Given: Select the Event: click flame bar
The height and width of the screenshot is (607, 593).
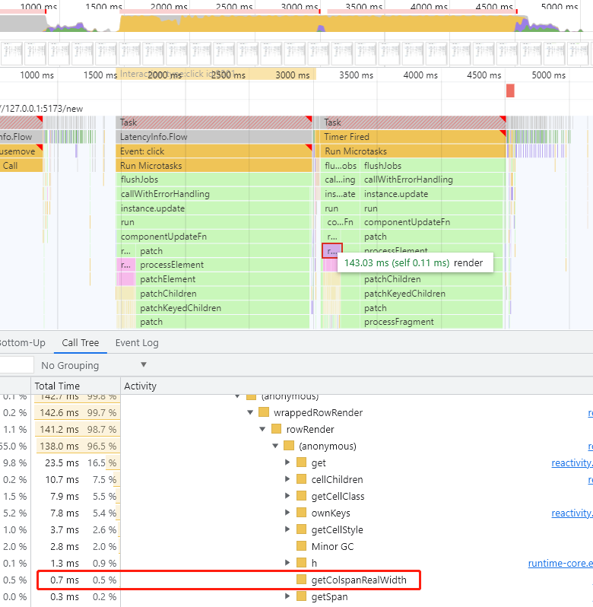Looking at the screenshot, I should [214, 151].
